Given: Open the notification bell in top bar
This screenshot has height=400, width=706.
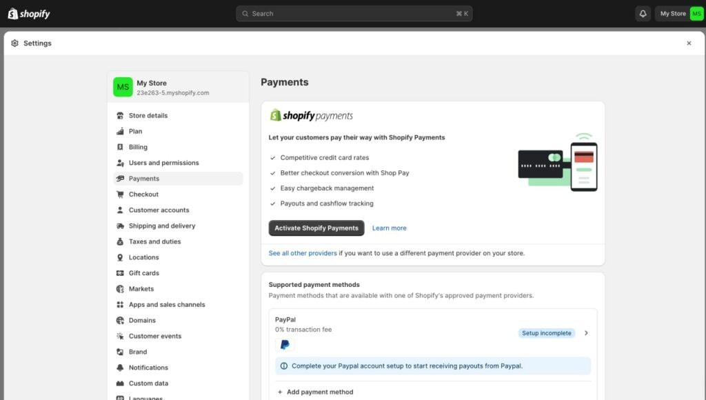Looking at the screenshot, I should tap(643, 13).
